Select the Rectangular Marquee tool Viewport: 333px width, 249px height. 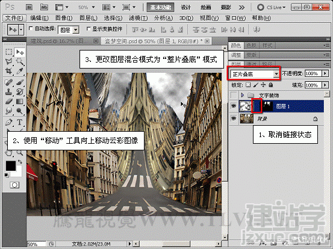8,52
